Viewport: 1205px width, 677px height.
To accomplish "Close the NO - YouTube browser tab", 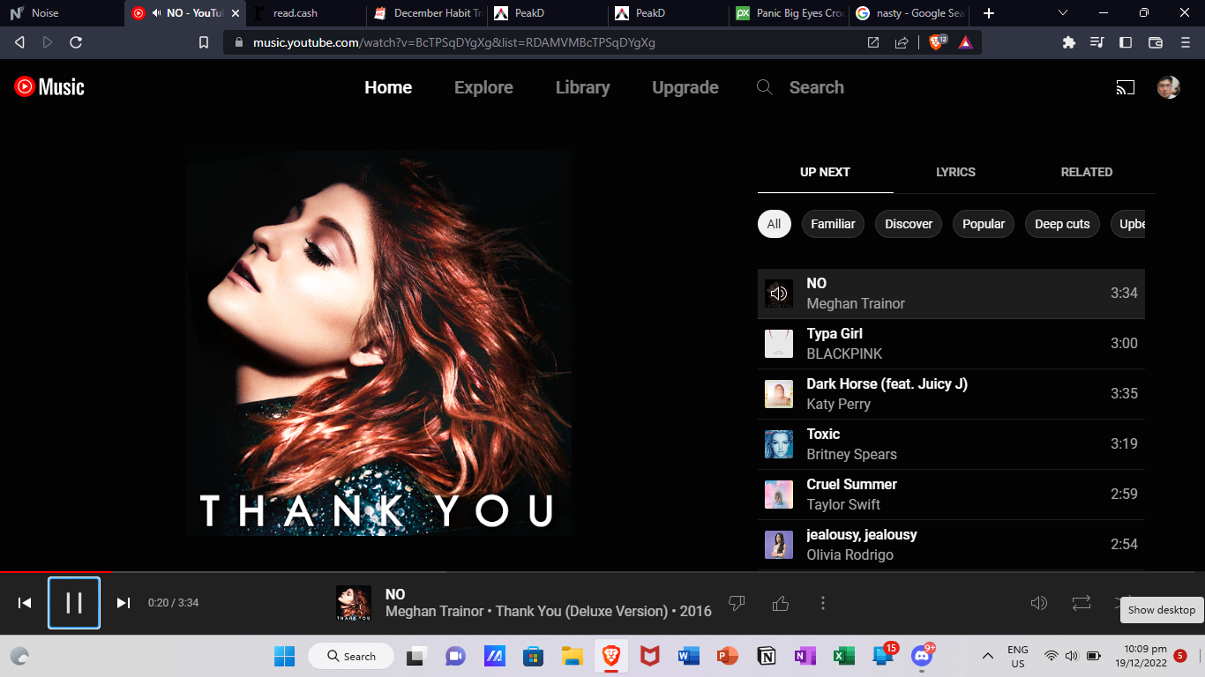I will coord(236,13).
